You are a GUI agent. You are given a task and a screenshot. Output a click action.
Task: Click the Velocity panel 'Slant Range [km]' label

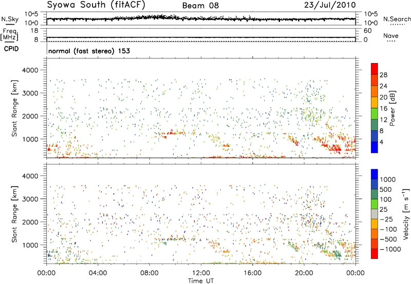(x=14, y=214)
